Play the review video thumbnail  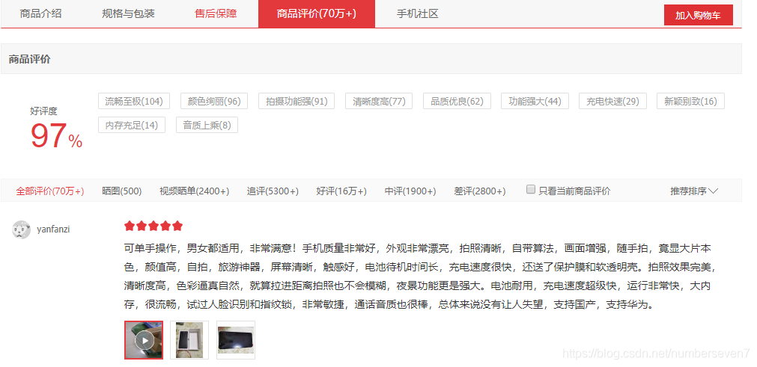tap(144, 340)
